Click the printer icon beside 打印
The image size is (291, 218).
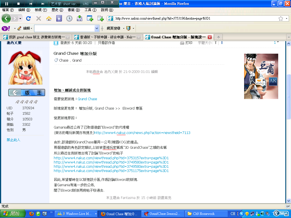(182, 43)
